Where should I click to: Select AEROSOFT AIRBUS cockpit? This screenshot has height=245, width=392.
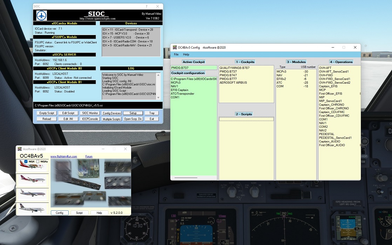(x=233, y=83)
